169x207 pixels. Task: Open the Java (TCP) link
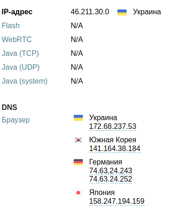[x=20, y=54]
